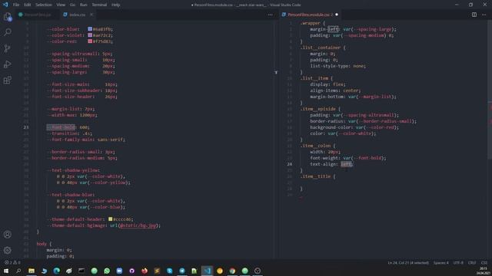Open the Search view in activity bar
The height and width of the screenshot is (276, 492).
(8, 32)
